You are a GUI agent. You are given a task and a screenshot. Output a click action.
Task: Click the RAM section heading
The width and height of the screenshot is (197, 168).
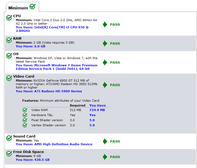17,39
